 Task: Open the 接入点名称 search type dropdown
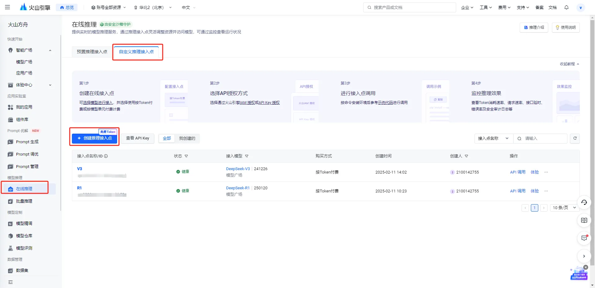[x=493, y=138]
